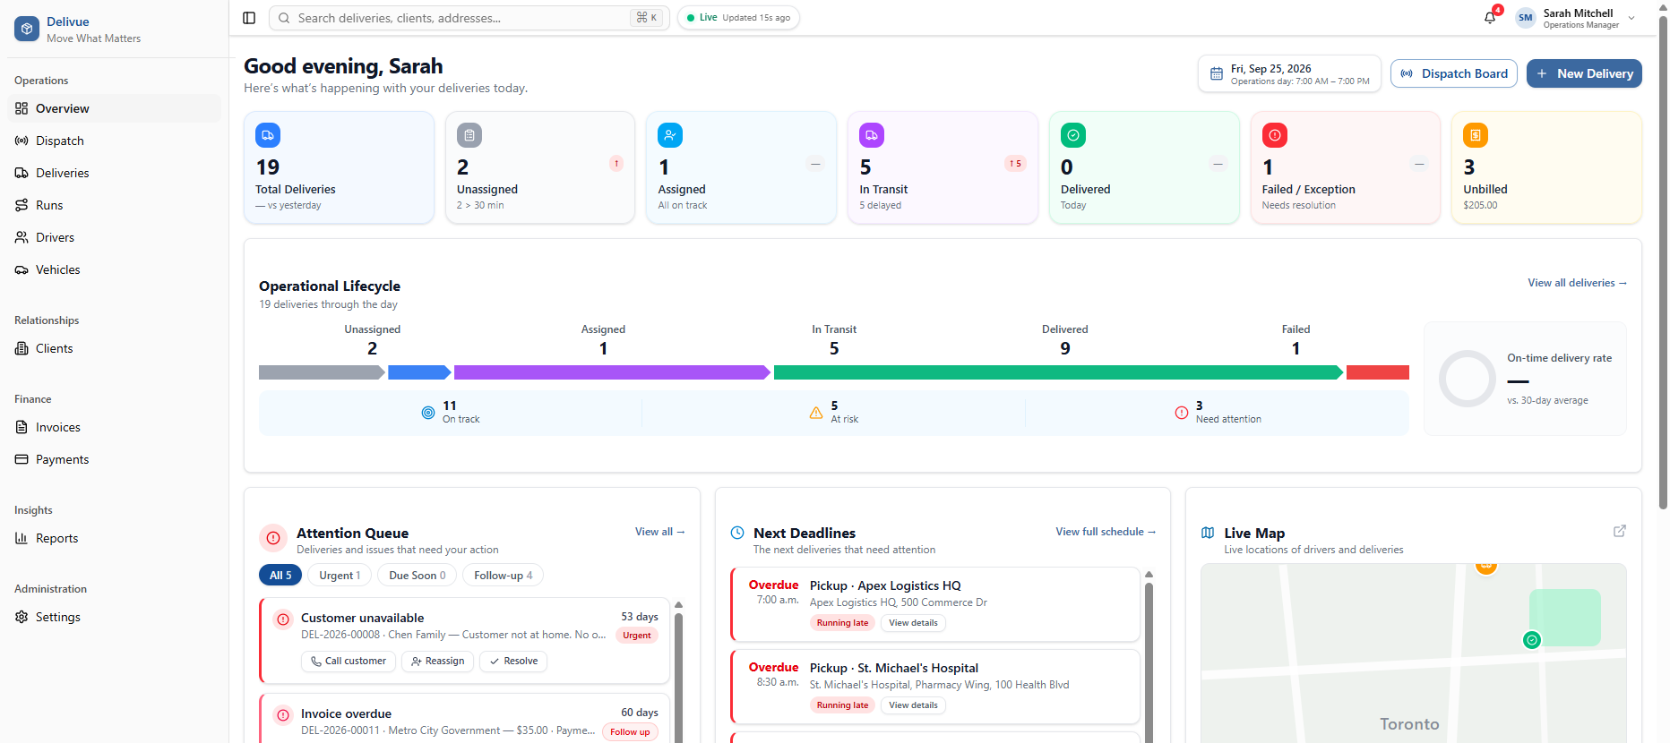View details for Apex Logistics HQ pickup
The width and height of the screenshot is (1670, 743).
913,623
